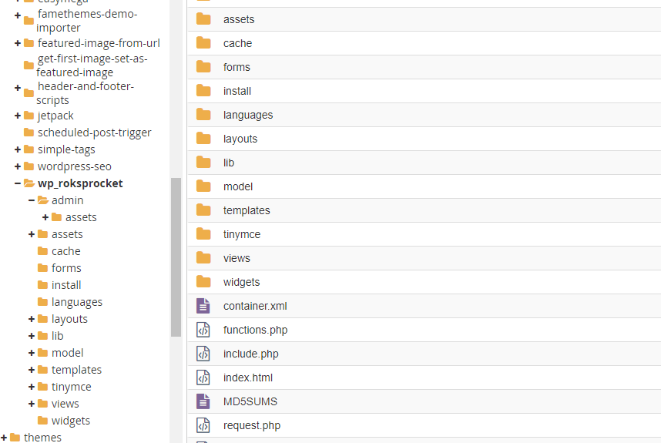
Task: Select the languages folder in tree
Action: pos(77,302)
